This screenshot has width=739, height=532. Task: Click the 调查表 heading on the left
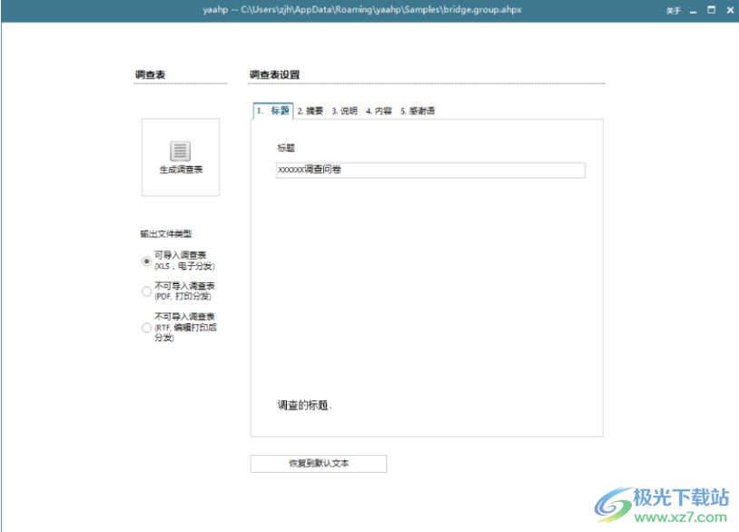pos(150,75)
